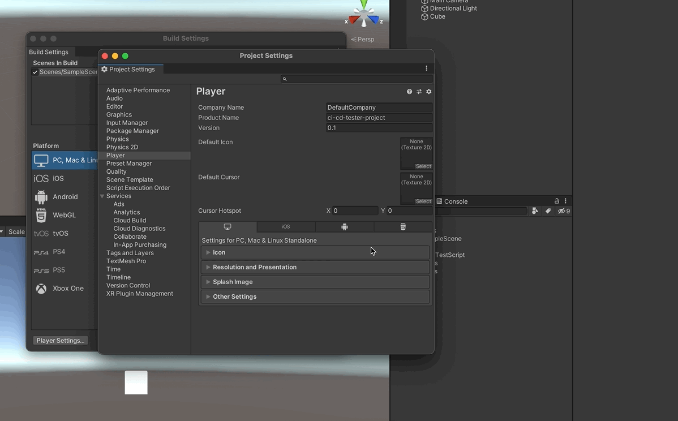678x421 pixels.
Task: Select PC, Mac & Linux platform in Build Settings
Action: point(65,160)
